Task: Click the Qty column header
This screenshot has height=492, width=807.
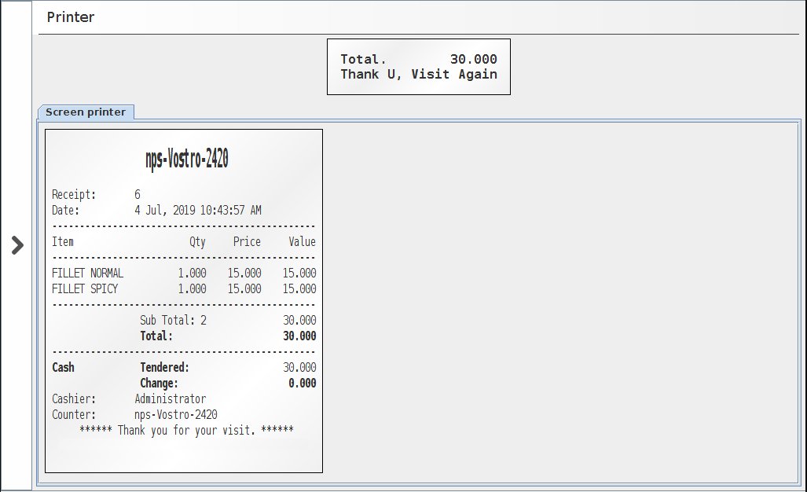Action: click(x=197, y=242)
